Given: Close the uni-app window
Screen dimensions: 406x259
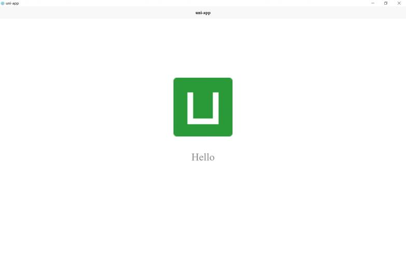Looking at the screenshot, I should click(x=399, y=3).
